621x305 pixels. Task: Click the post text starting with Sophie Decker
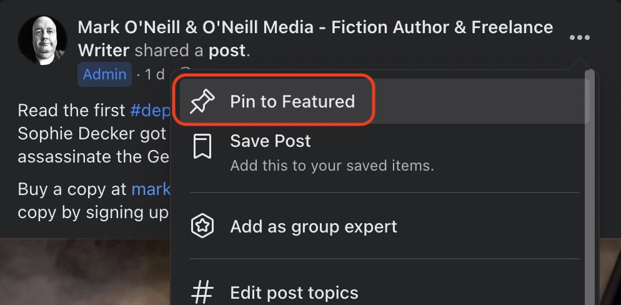[92, 134]
